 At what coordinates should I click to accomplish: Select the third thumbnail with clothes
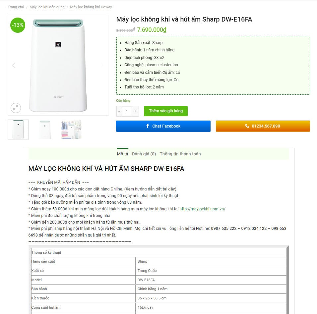pos(71,130)
